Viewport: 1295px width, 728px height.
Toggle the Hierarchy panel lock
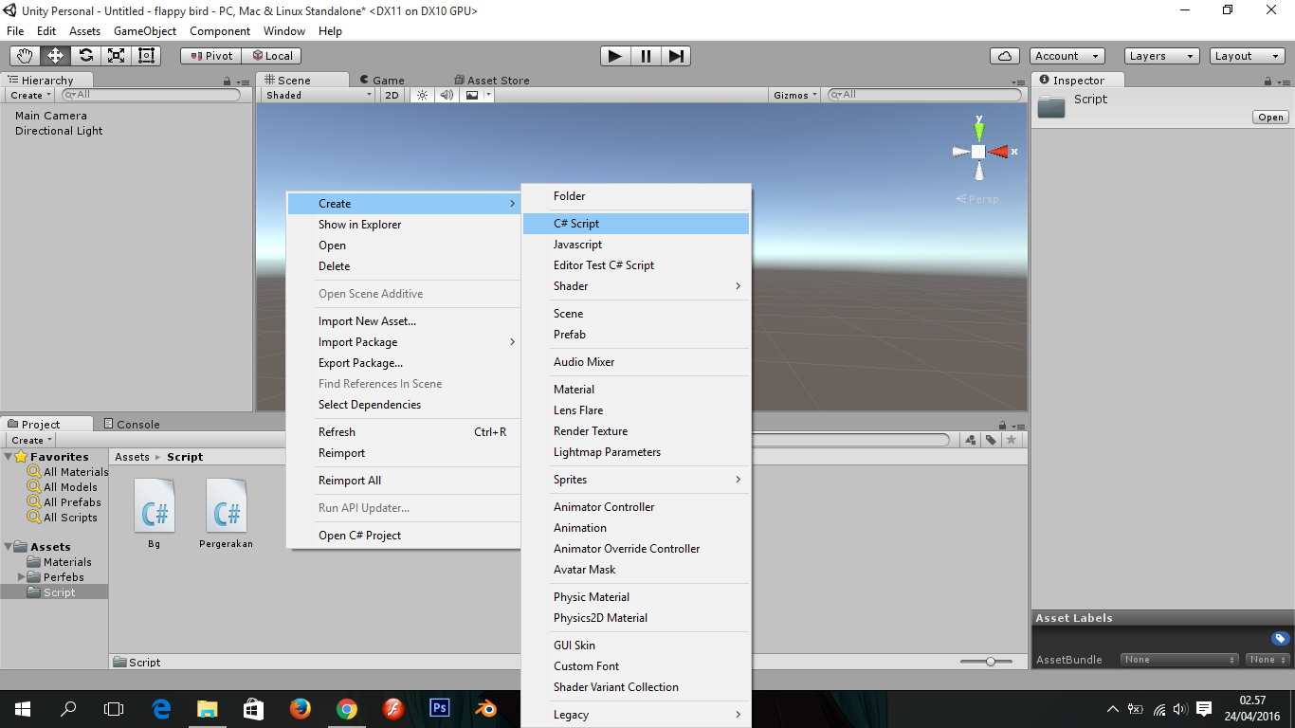pos(228,82)
